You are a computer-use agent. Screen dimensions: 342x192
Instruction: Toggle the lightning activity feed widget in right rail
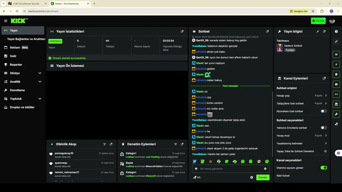point(336,64)
